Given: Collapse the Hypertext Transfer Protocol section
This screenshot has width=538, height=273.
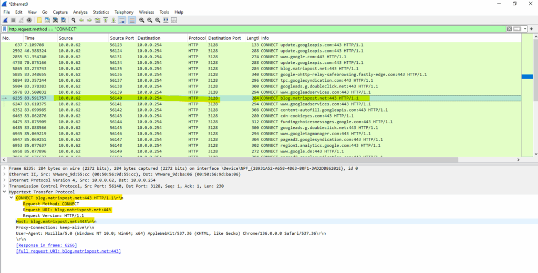Looking at the screenshot, I should coord(4,192).
